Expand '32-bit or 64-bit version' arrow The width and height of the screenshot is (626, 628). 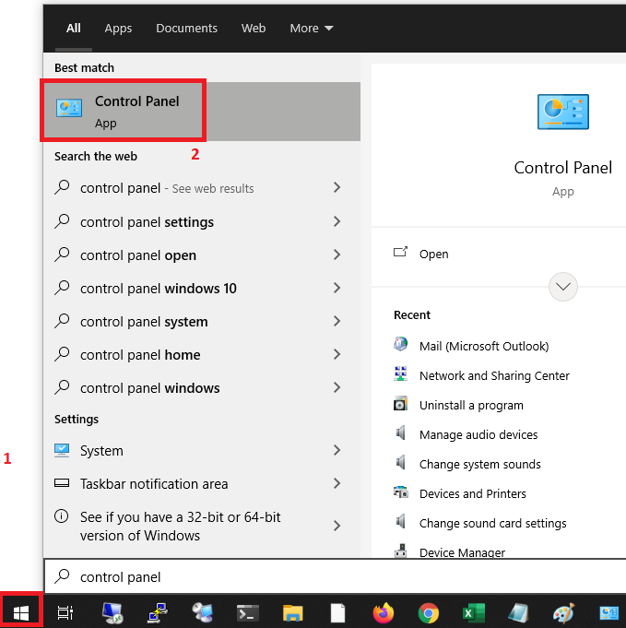(337, 526)
